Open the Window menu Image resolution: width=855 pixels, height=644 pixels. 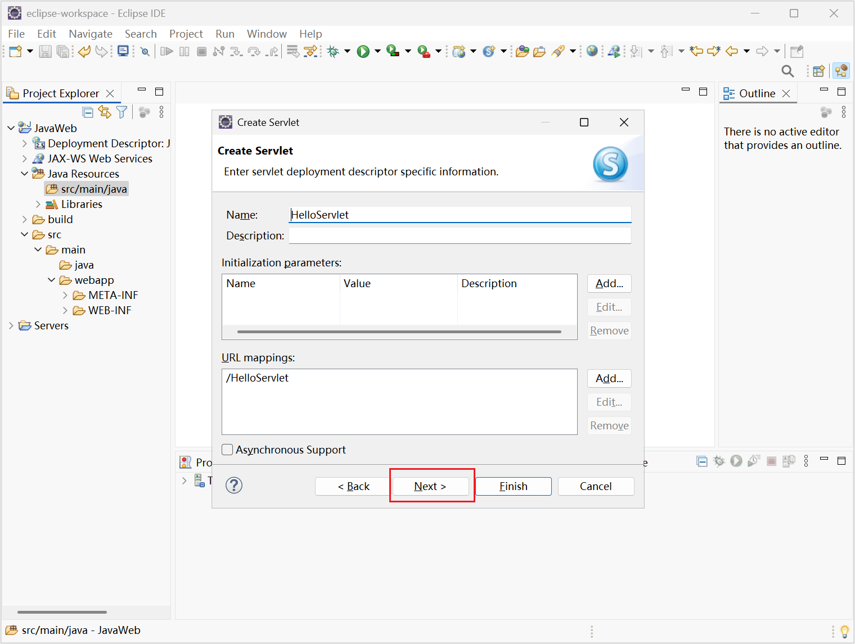pyautogui.click(x=267, y=34)
